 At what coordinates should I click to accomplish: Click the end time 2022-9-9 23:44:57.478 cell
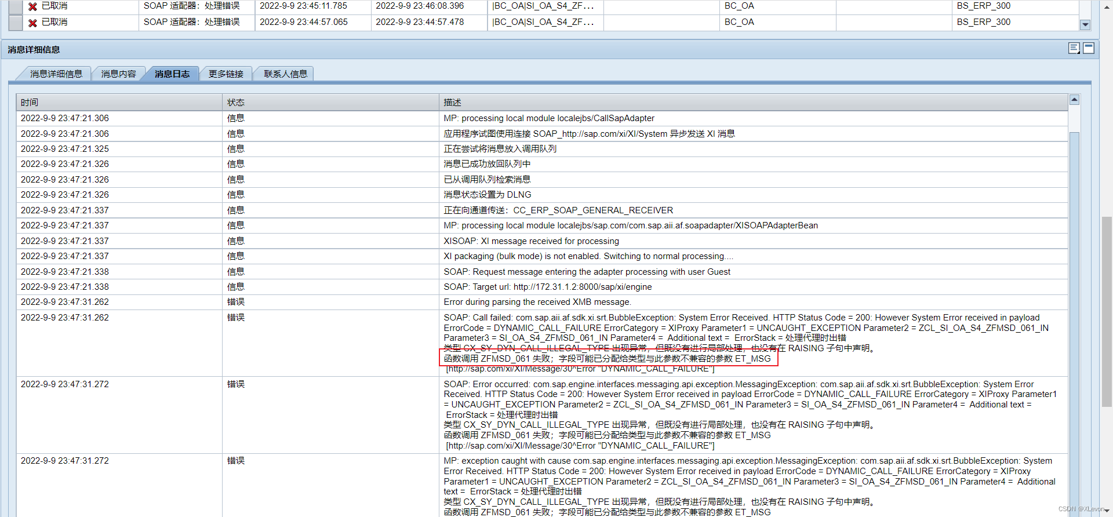coord(420,22)
